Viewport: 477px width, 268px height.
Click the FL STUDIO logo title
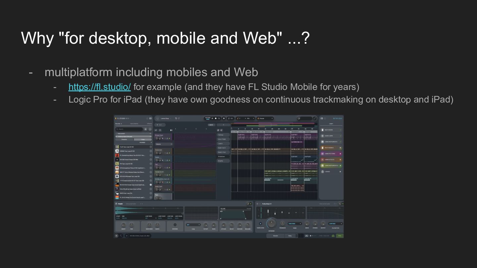(x=121, y=118)
